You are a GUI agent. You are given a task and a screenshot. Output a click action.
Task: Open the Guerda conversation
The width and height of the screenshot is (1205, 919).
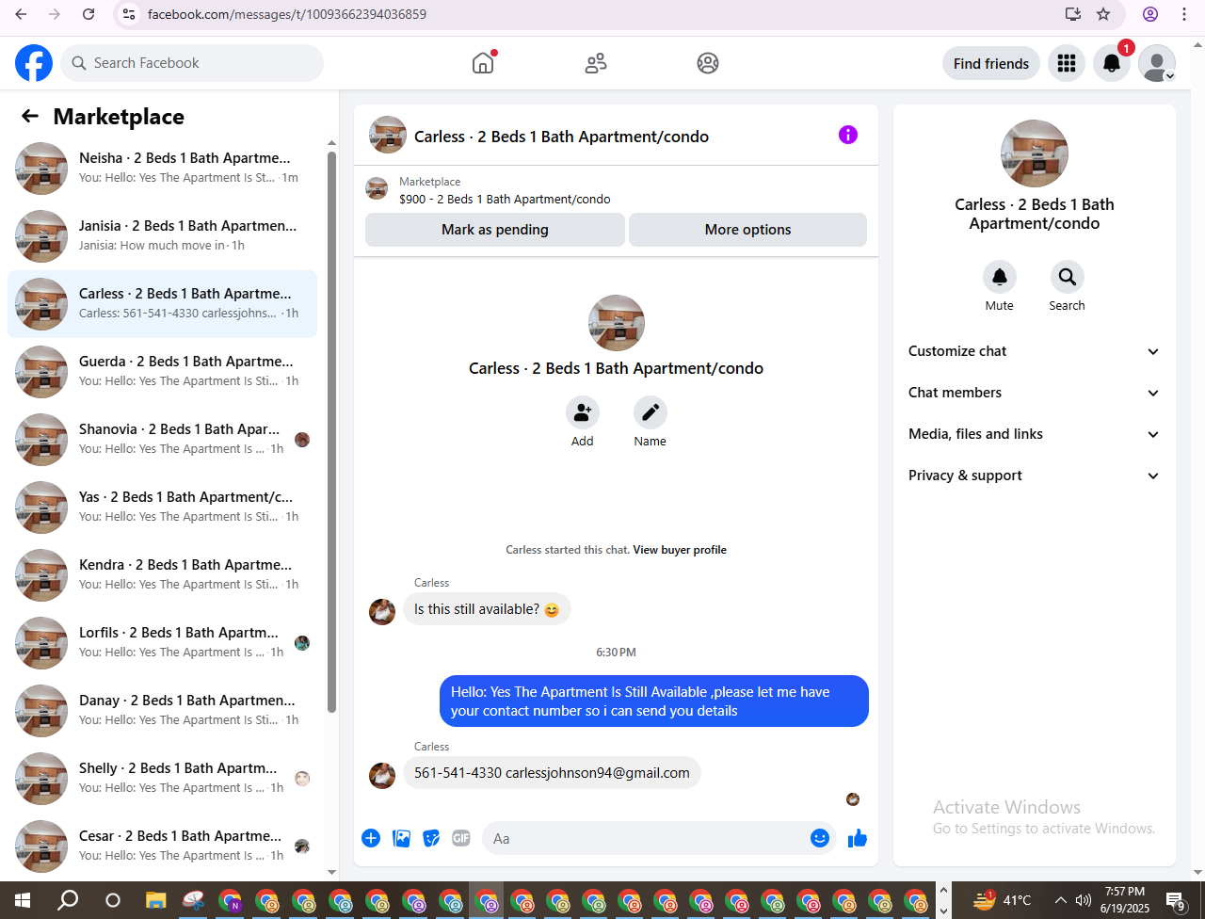(162, 372)
